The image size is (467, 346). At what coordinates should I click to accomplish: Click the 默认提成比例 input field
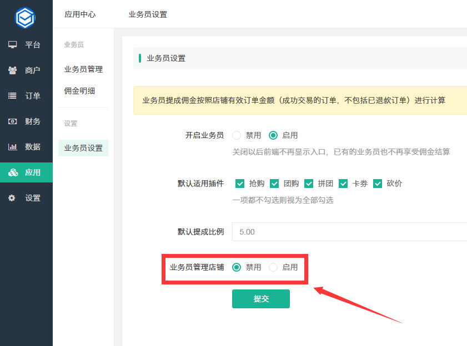[x=350, y=232]
